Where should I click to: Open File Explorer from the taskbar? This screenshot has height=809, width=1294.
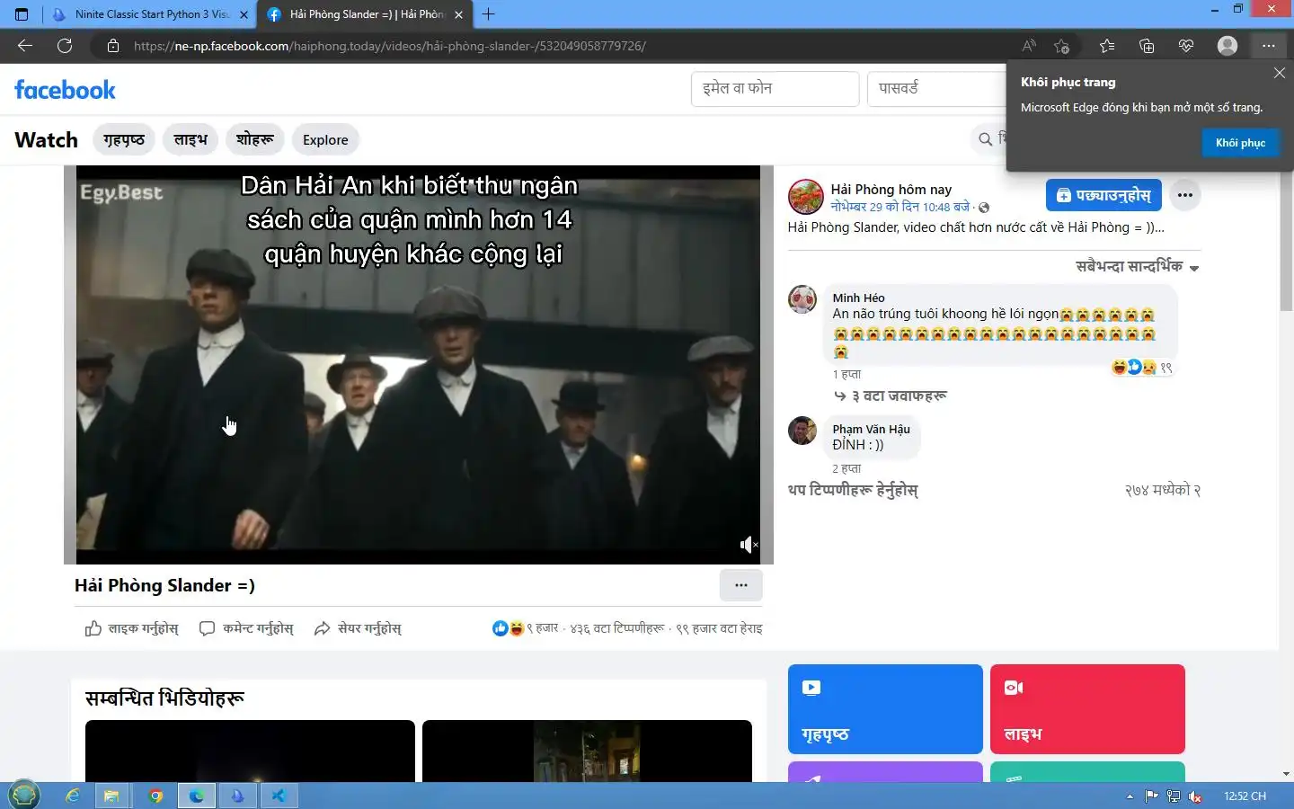coord(111,796)
